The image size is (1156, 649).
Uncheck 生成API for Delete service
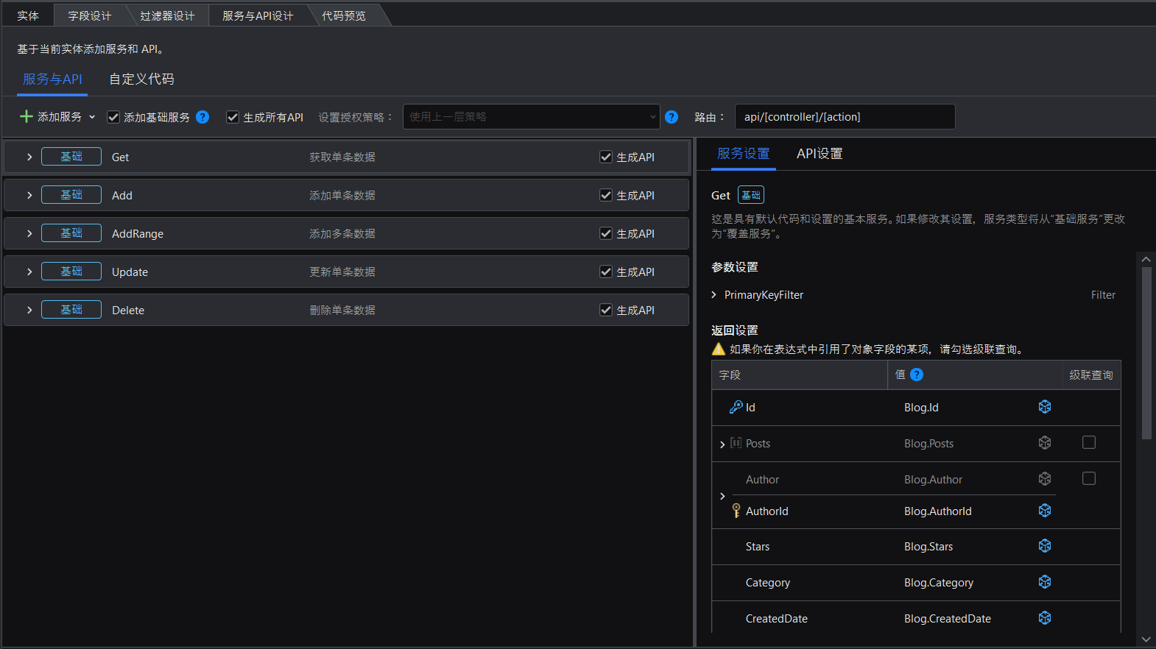pyautogui.click(x=606, y=310)
